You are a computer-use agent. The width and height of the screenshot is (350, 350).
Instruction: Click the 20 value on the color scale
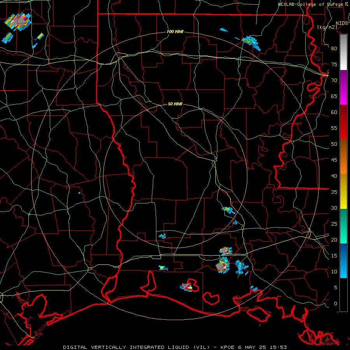(334, 240)
